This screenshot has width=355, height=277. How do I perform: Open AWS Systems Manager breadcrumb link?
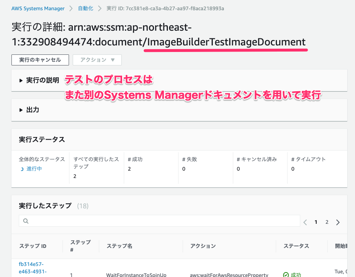(38, 8)
